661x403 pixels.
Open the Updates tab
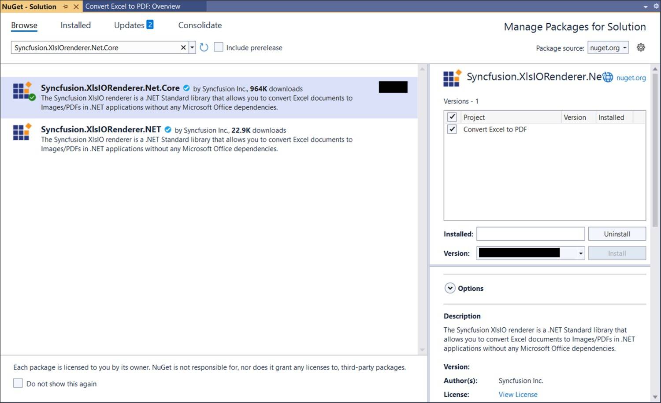[x=129, y=26]
